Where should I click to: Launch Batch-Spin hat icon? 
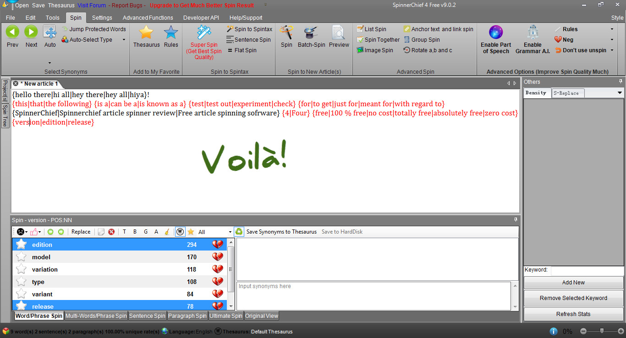(311, 33)
